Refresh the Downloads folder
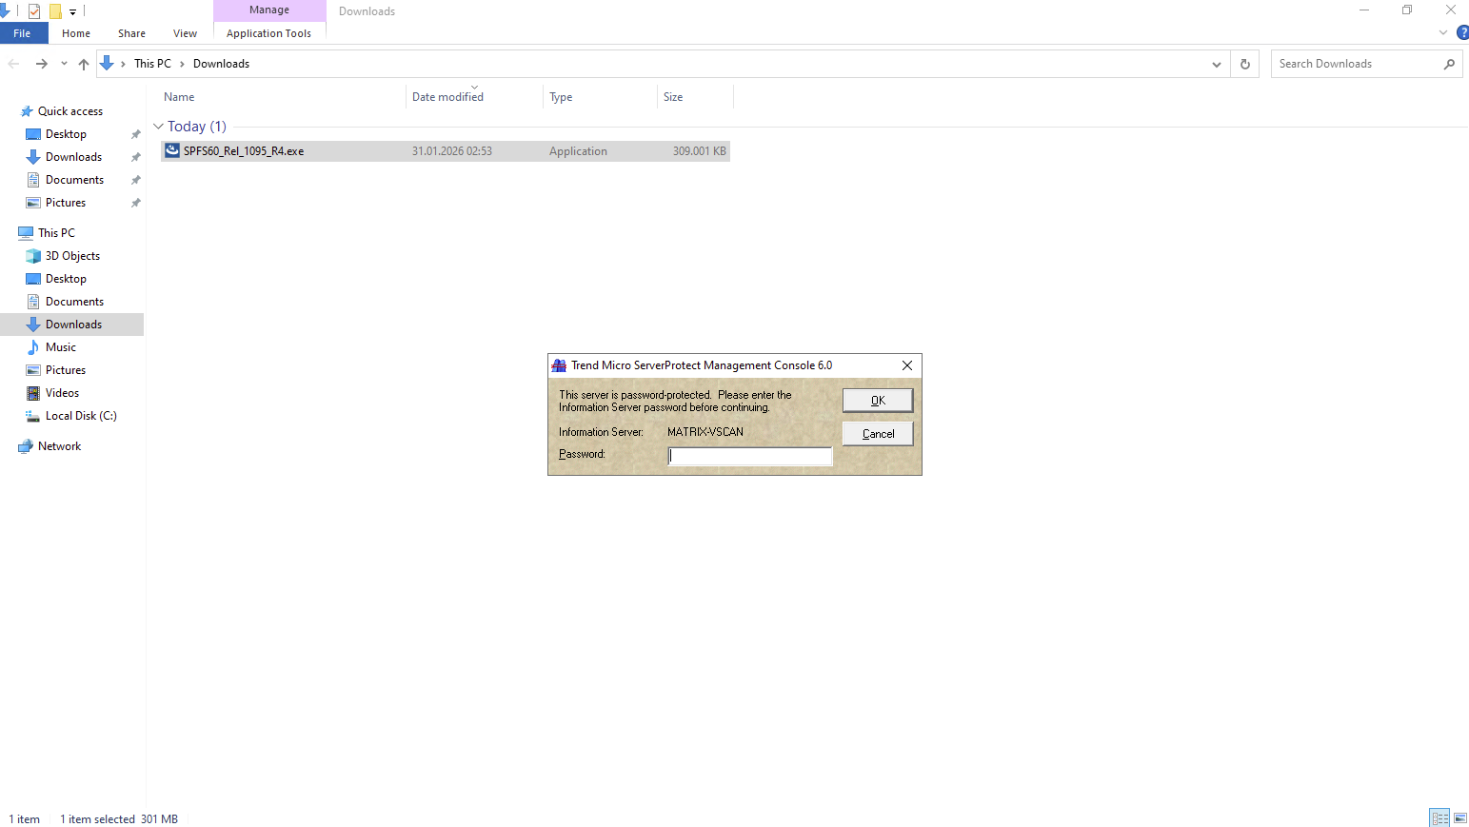Viewport: 1469px width, 827px height. pos(1245,64)
